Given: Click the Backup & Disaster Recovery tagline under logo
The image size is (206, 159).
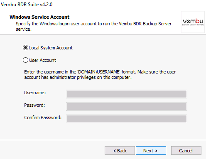Looking at the screenshot, I should coord(193,25).
